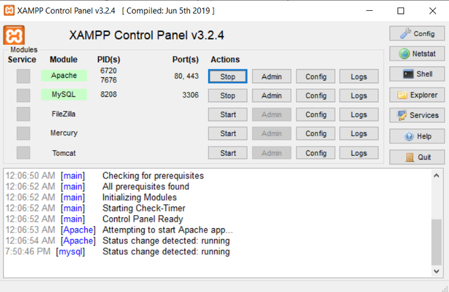Click the 'All prerequisites found' log line

click(146, 186)
